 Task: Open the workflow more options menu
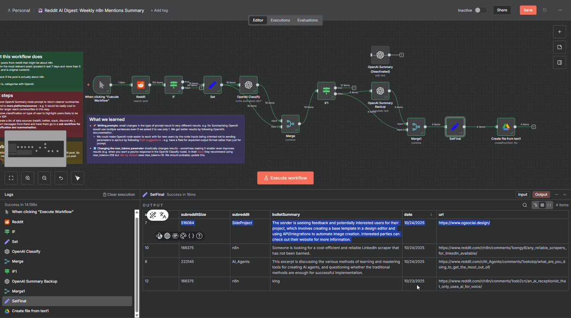[x=560, y=10]
